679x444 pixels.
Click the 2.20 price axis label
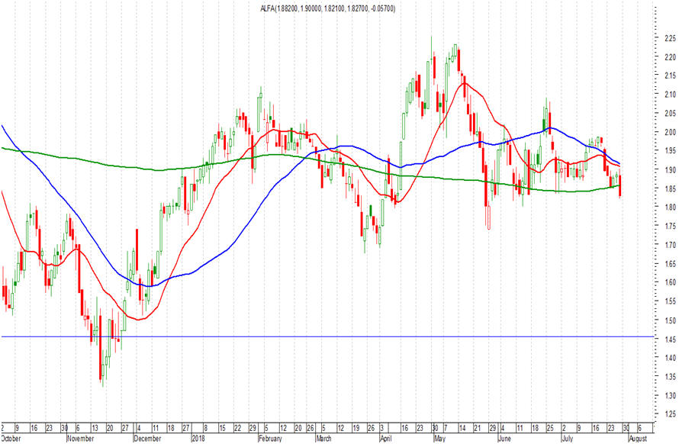(670, 57)
